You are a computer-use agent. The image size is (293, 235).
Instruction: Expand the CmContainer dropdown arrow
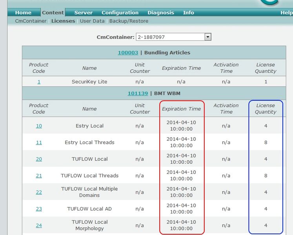click(208, 37)
